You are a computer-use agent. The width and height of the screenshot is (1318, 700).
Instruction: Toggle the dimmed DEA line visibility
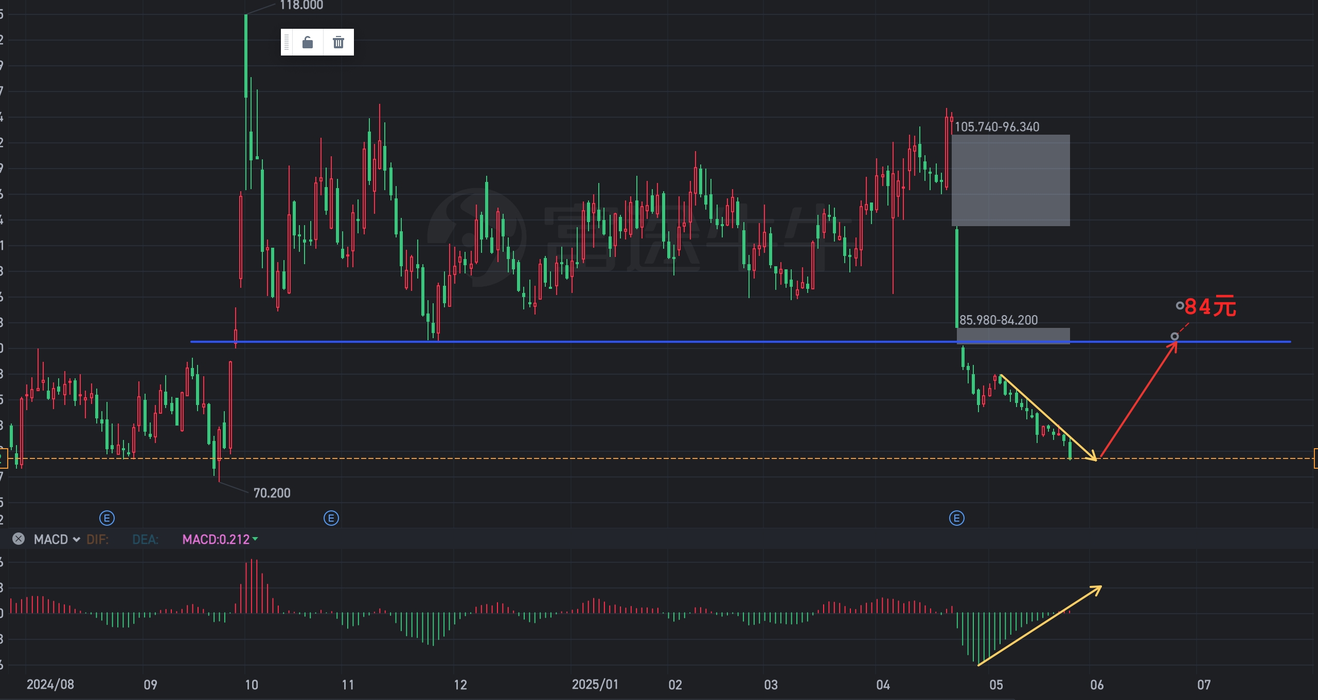145,540
